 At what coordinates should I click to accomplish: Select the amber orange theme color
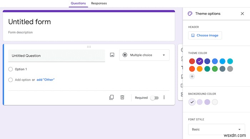tap(200, 69)
